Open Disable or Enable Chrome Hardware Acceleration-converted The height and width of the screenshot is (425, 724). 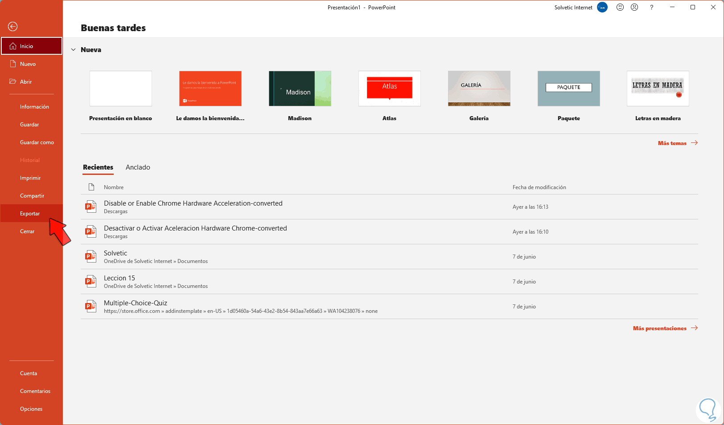(x=193, y=203)
